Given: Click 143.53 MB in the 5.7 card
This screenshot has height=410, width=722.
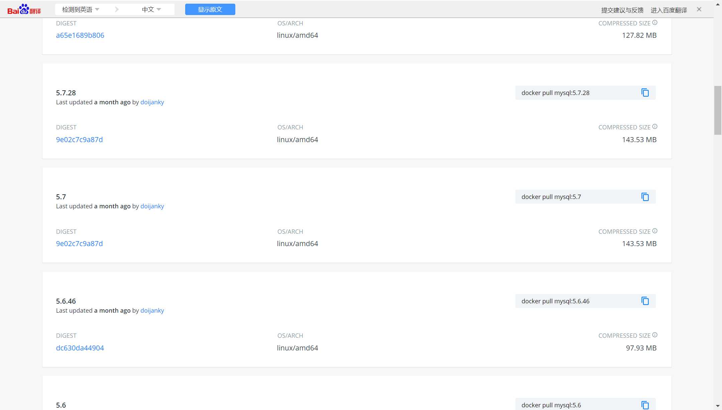Looking at the screenshot, I should (639, 244).
